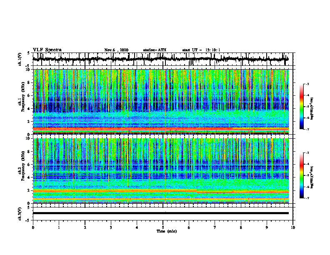
Task: Click the ch.2 frequency tick label '8'
Action: (x=29, y=152)
